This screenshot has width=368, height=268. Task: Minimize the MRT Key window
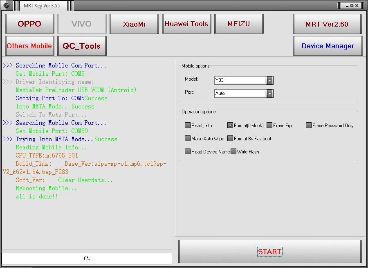pyautogui.click(x=347, y=5)
